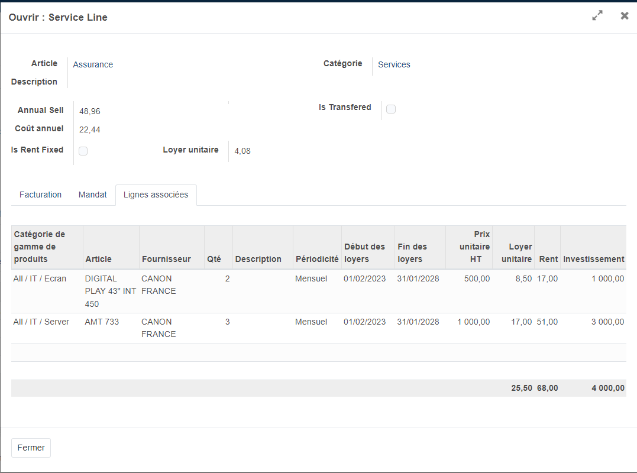Screen dimensions: 637x473
Task: Sort by Fin des loyers column
Action: [x=412, y=252]
